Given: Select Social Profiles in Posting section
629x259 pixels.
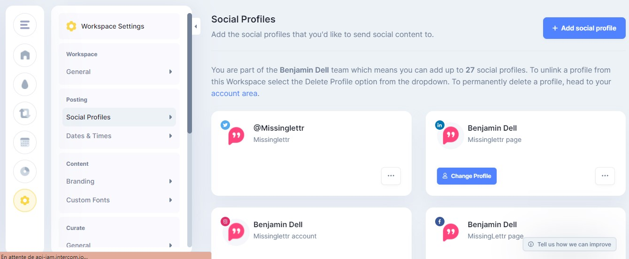Looking at the screenshot, I should click(119, 117).
